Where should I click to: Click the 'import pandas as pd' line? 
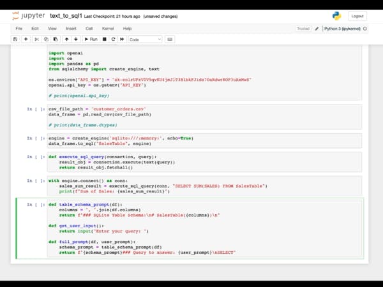73,64
